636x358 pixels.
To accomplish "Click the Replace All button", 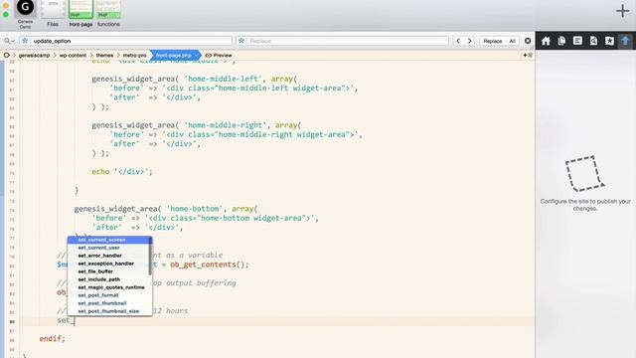I will [513, 41].
